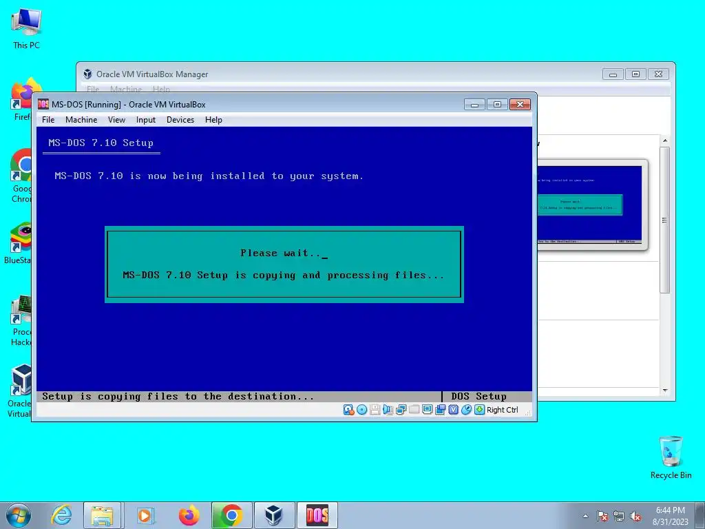Select the This PC desktop icon
705x529 pixels.
click(x=26, y=29)
